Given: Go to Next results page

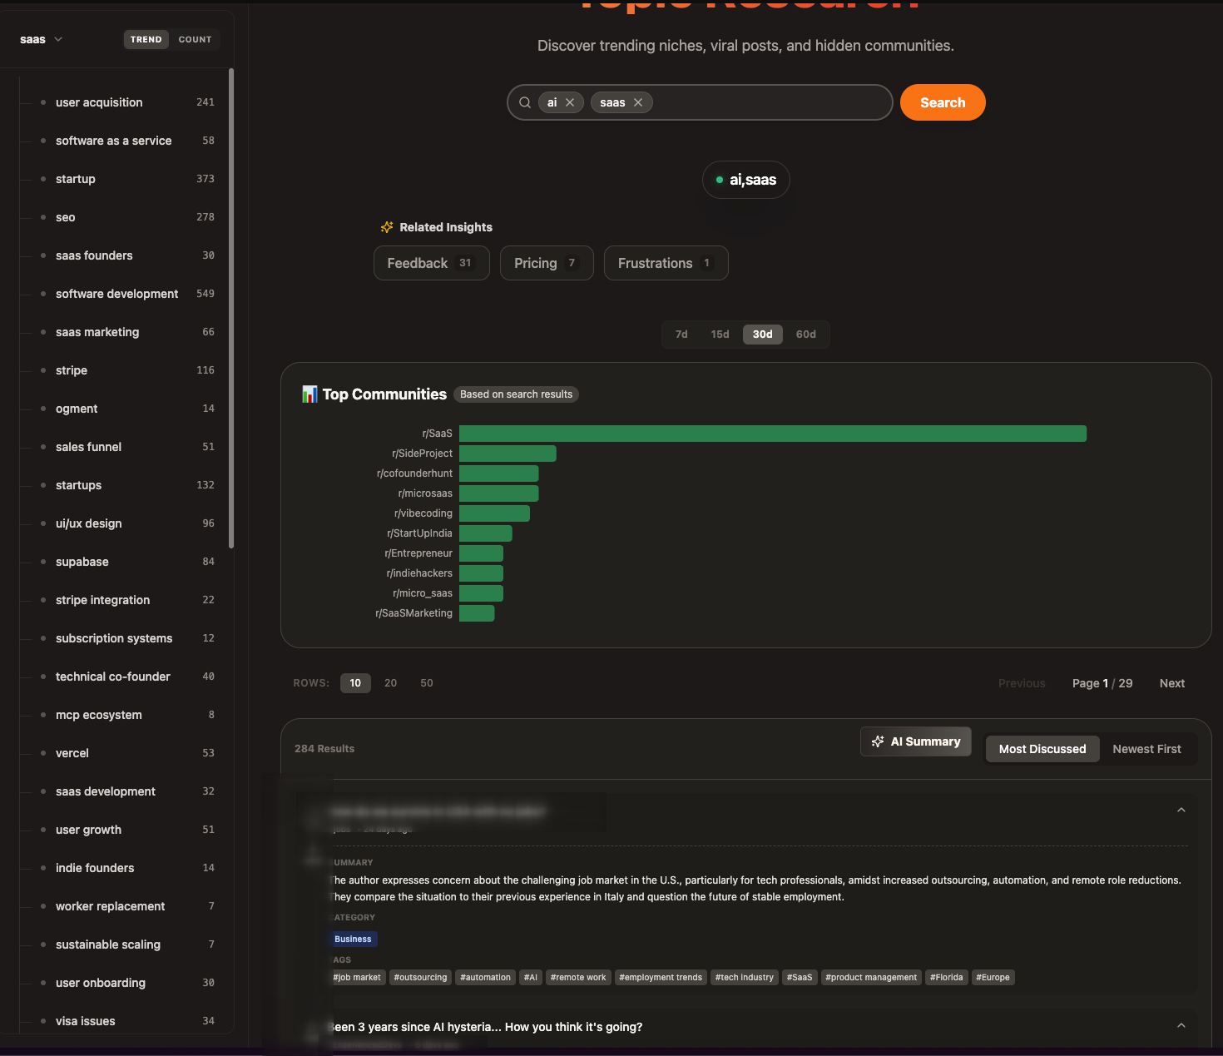Looking at the screenshot, I should (1171, 683).
